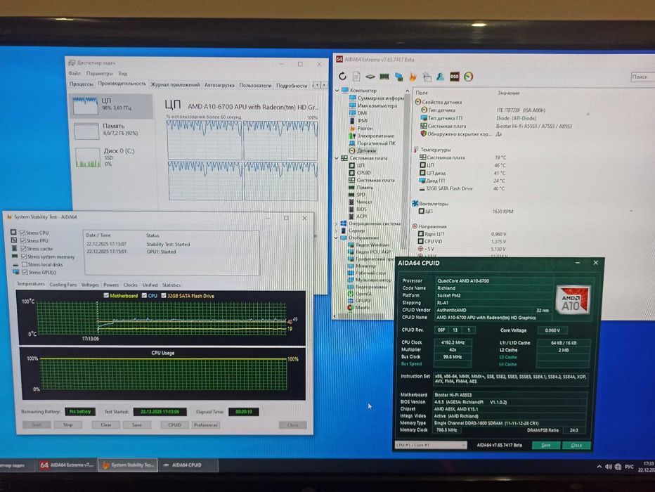The width and height of the screenshot is (655, 492).
Task: Open Вид menu in Task Manager
Action: tap(122, 74)
